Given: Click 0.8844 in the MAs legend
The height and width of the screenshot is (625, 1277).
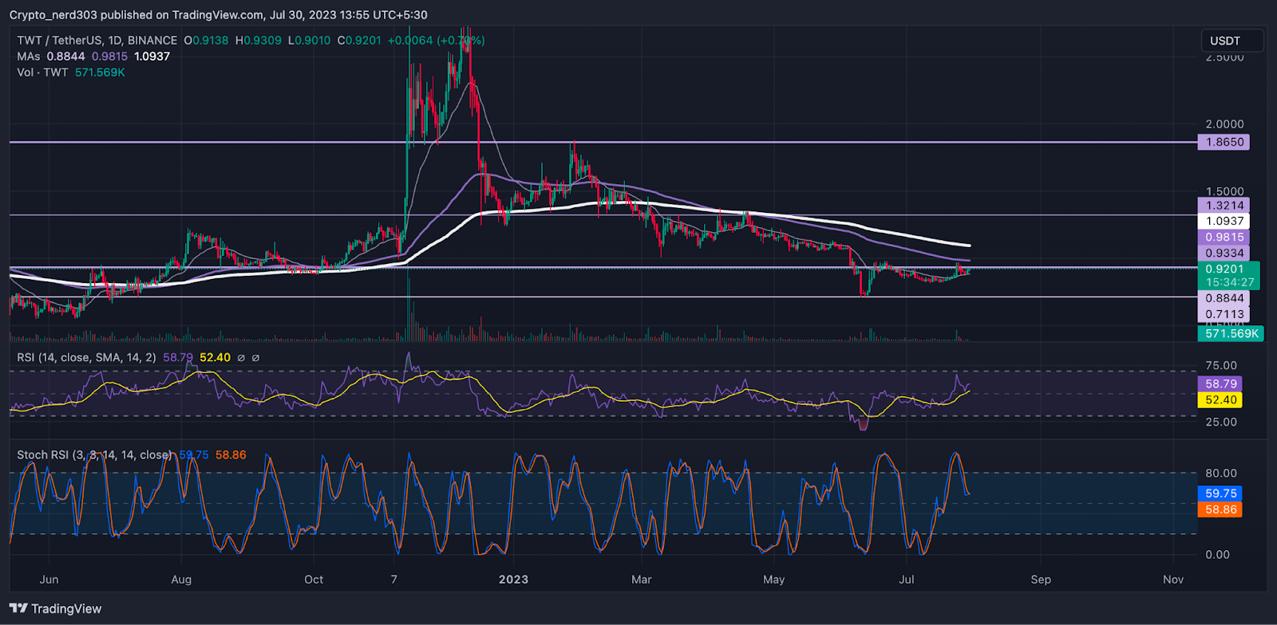Looking at the screenshot, I should (x=65, y=57).
